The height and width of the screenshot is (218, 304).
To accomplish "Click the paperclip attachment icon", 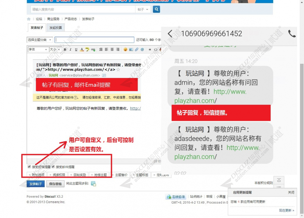I will point(137,50).
